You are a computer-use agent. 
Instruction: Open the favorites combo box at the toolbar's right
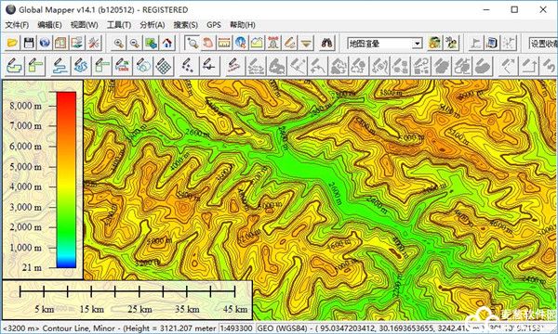543,44
